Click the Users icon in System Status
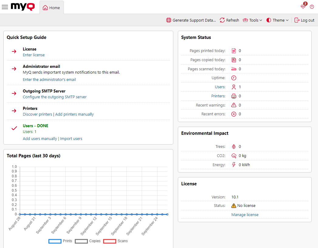Screen dimensions: 318x248 (x=233, y=87)
